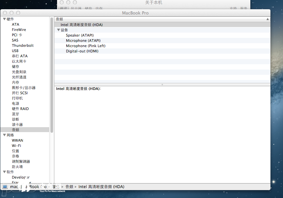Select Wi-Fi under network

pyautogui.click(x=16, y=146)
